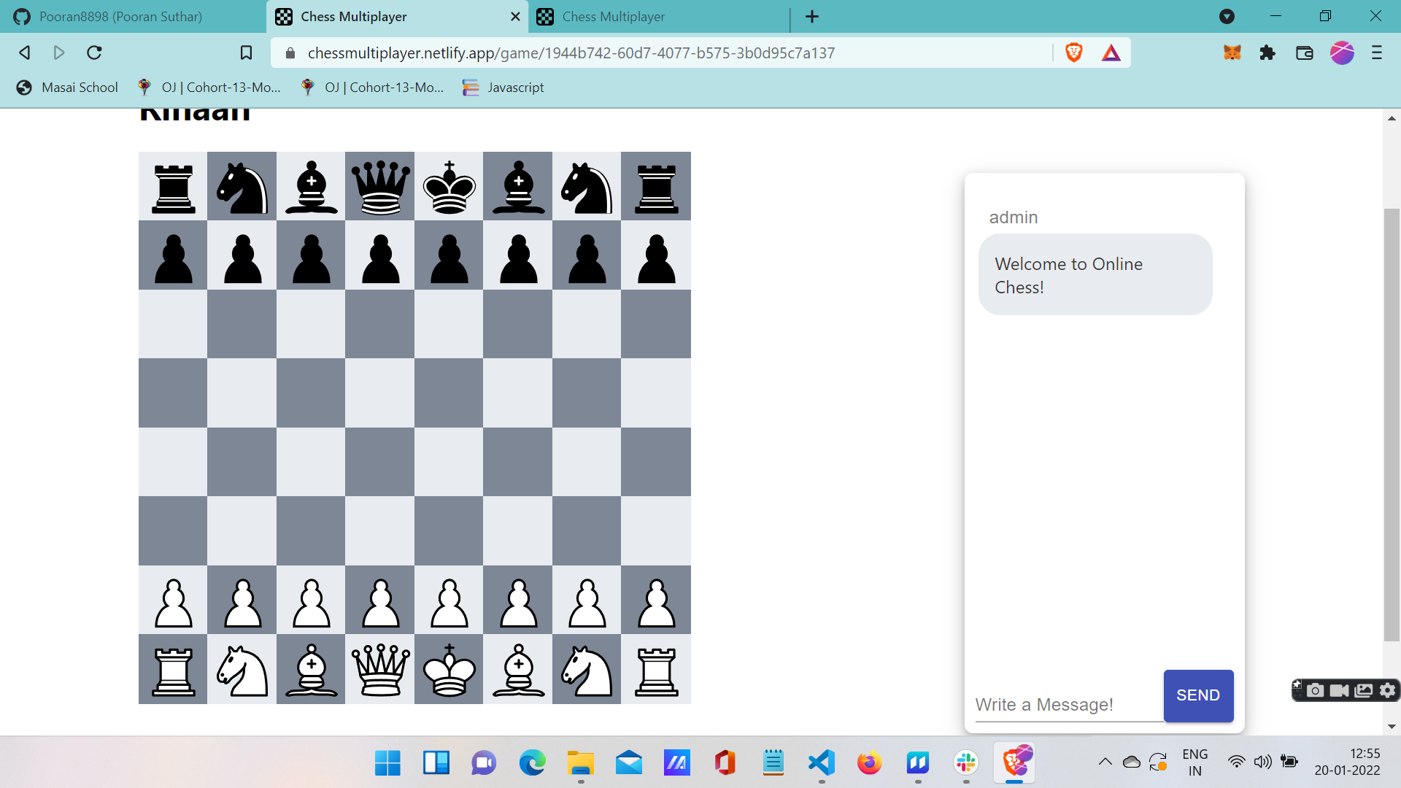Image resolution: width=1401 pixels, height=788 pixels.
Task: Open the extensions puzzle piece icon
Action: (x=1267, y=53)
